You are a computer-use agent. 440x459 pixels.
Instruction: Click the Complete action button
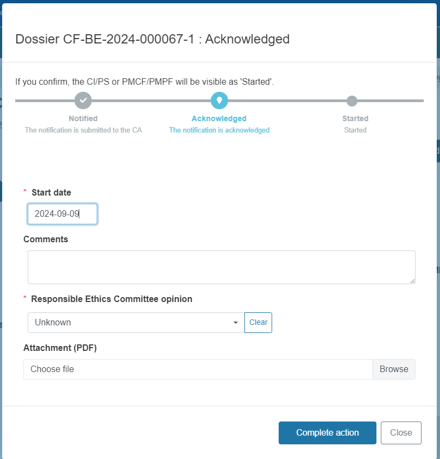click(x=328, y=432)
